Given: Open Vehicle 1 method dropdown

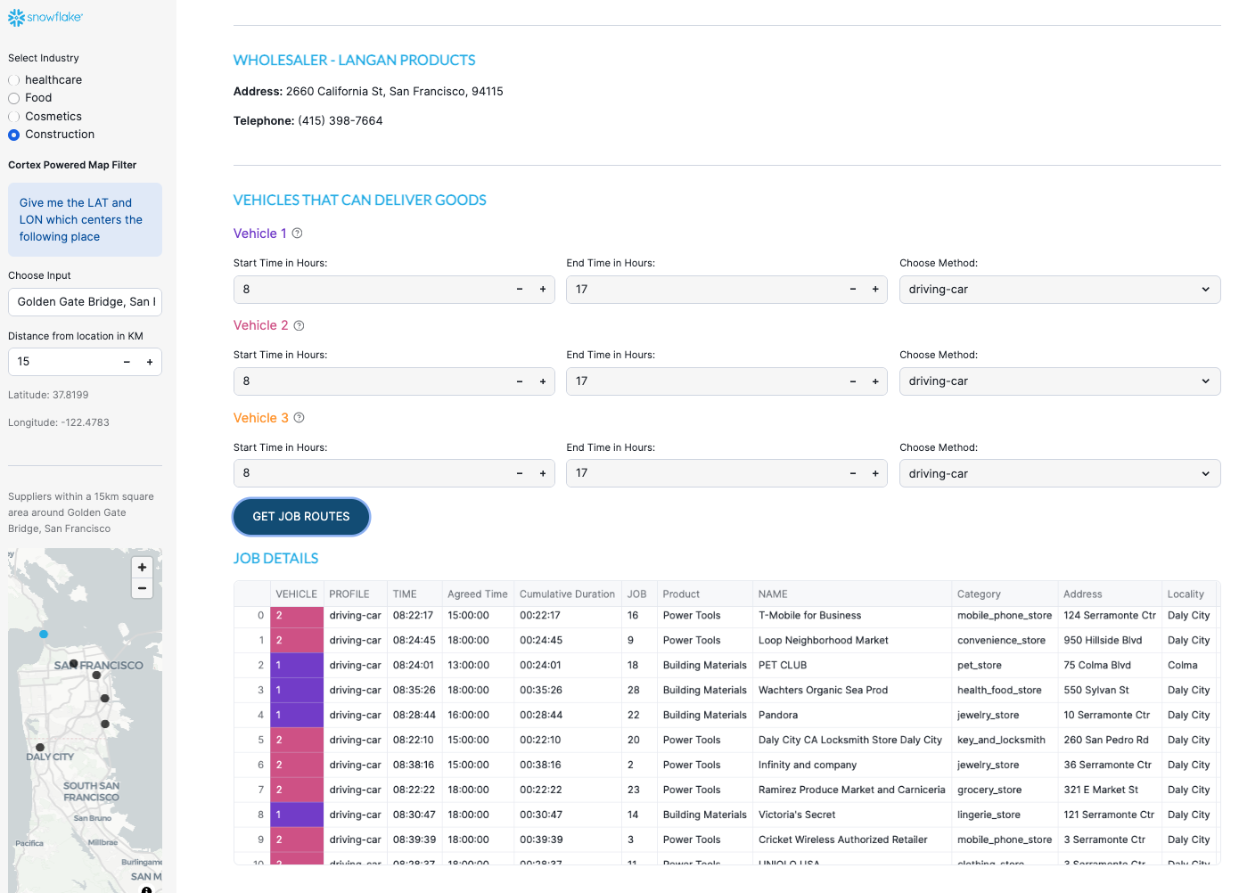Looking at the screenshot, I should (x=1059, y=290).
